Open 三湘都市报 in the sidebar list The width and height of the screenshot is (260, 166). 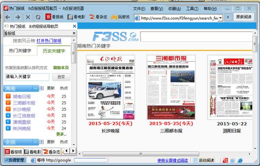click(24, 103)
